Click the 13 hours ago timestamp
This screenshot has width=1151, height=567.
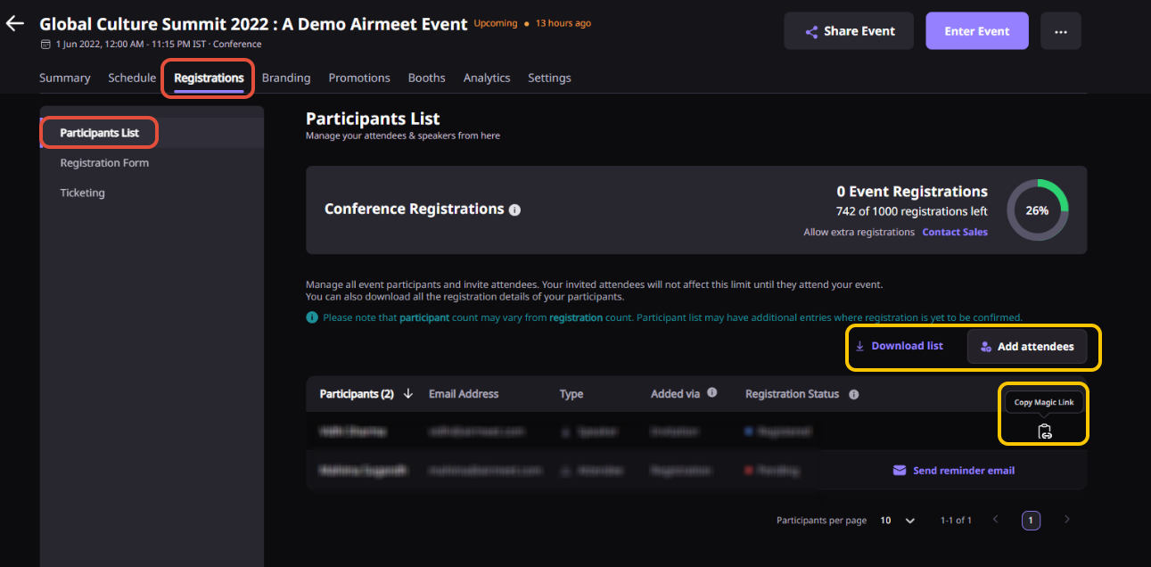click(563, 23)
